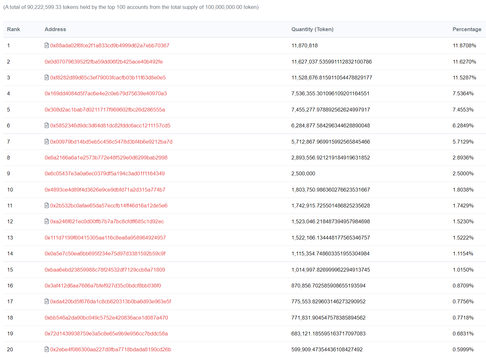Open address 0x2b532bc0afae65da57eccfb14ff46d16a12de5e6
The height and width of the screenshot is (357, 486).
point(109,205)
